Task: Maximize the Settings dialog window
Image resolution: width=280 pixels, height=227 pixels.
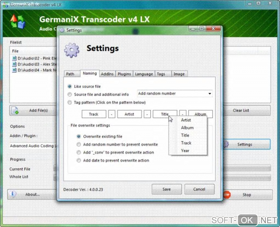Action: (201, 28)
